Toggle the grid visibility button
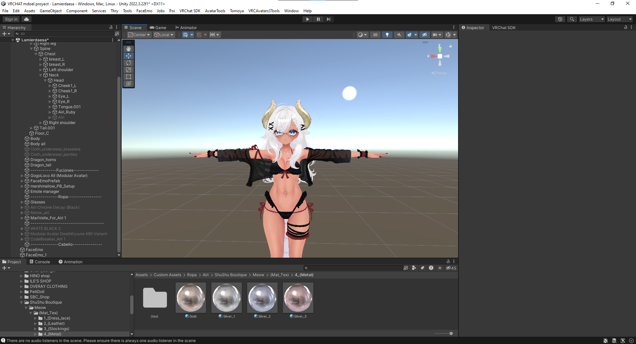 [x=185, y=35]
